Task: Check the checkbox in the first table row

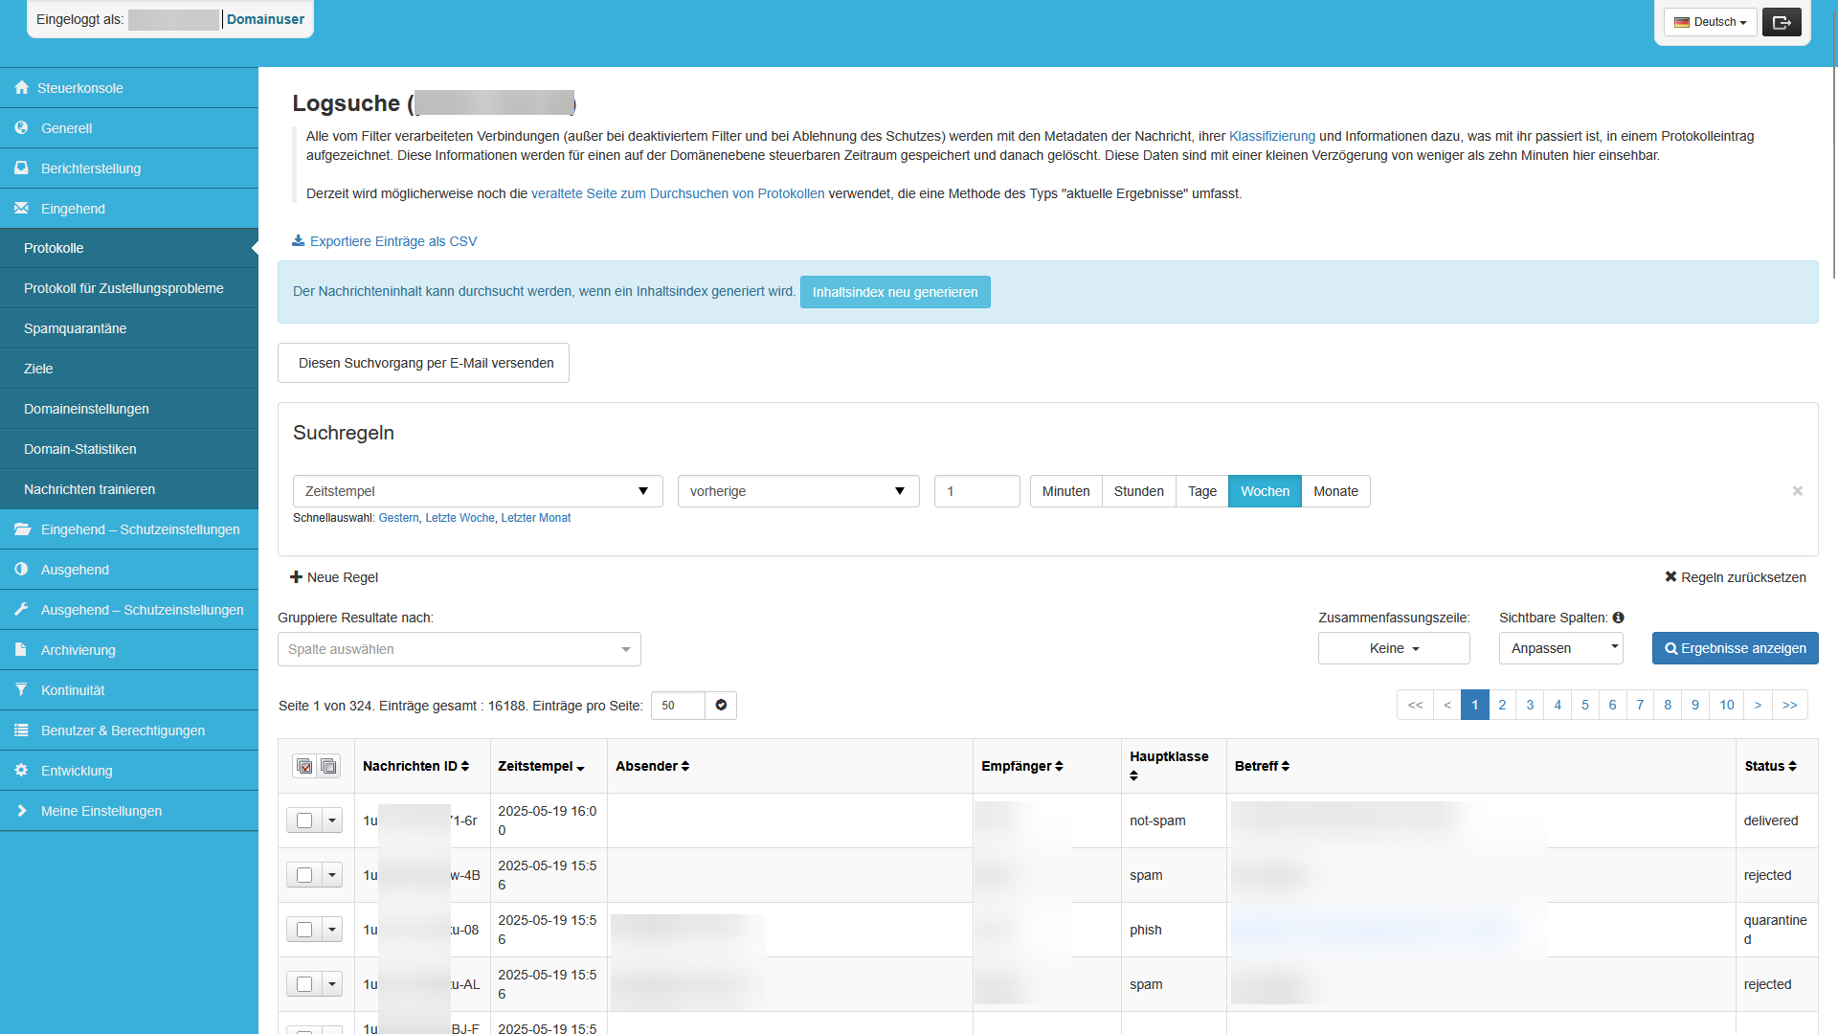Action: (303, 820)
